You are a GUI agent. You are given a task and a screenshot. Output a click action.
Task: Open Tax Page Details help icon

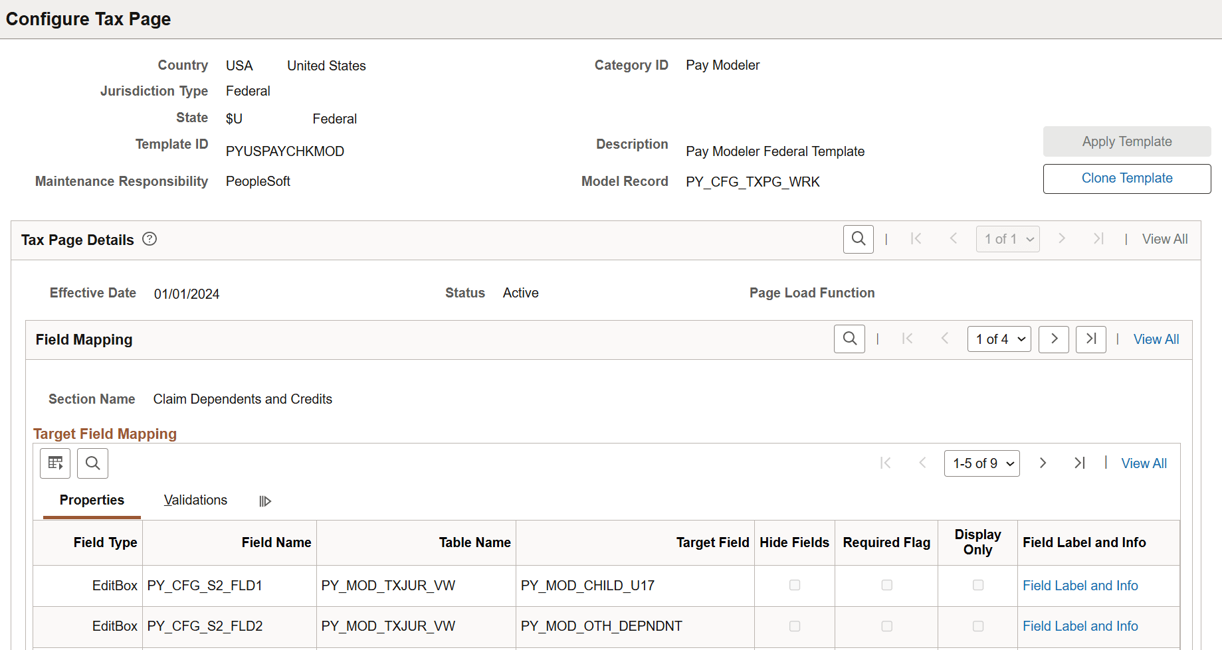[x=149, y=239]
